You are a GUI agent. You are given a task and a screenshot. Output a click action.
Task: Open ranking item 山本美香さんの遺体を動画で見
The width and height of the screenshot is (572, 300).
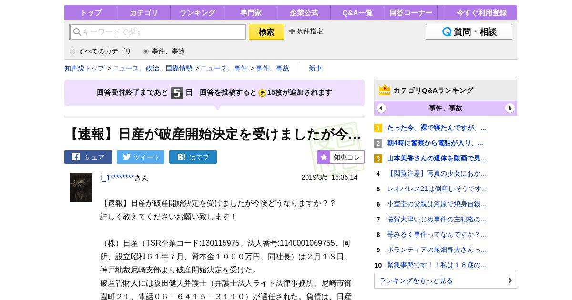click(437, 158)
